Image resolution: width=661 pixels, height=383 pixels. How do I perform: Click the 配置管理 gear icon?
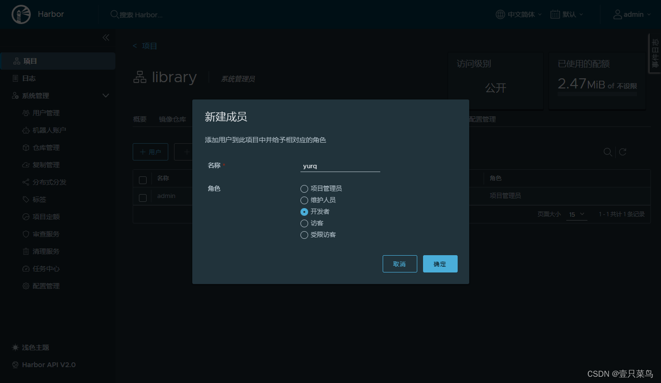coord(26,286)
